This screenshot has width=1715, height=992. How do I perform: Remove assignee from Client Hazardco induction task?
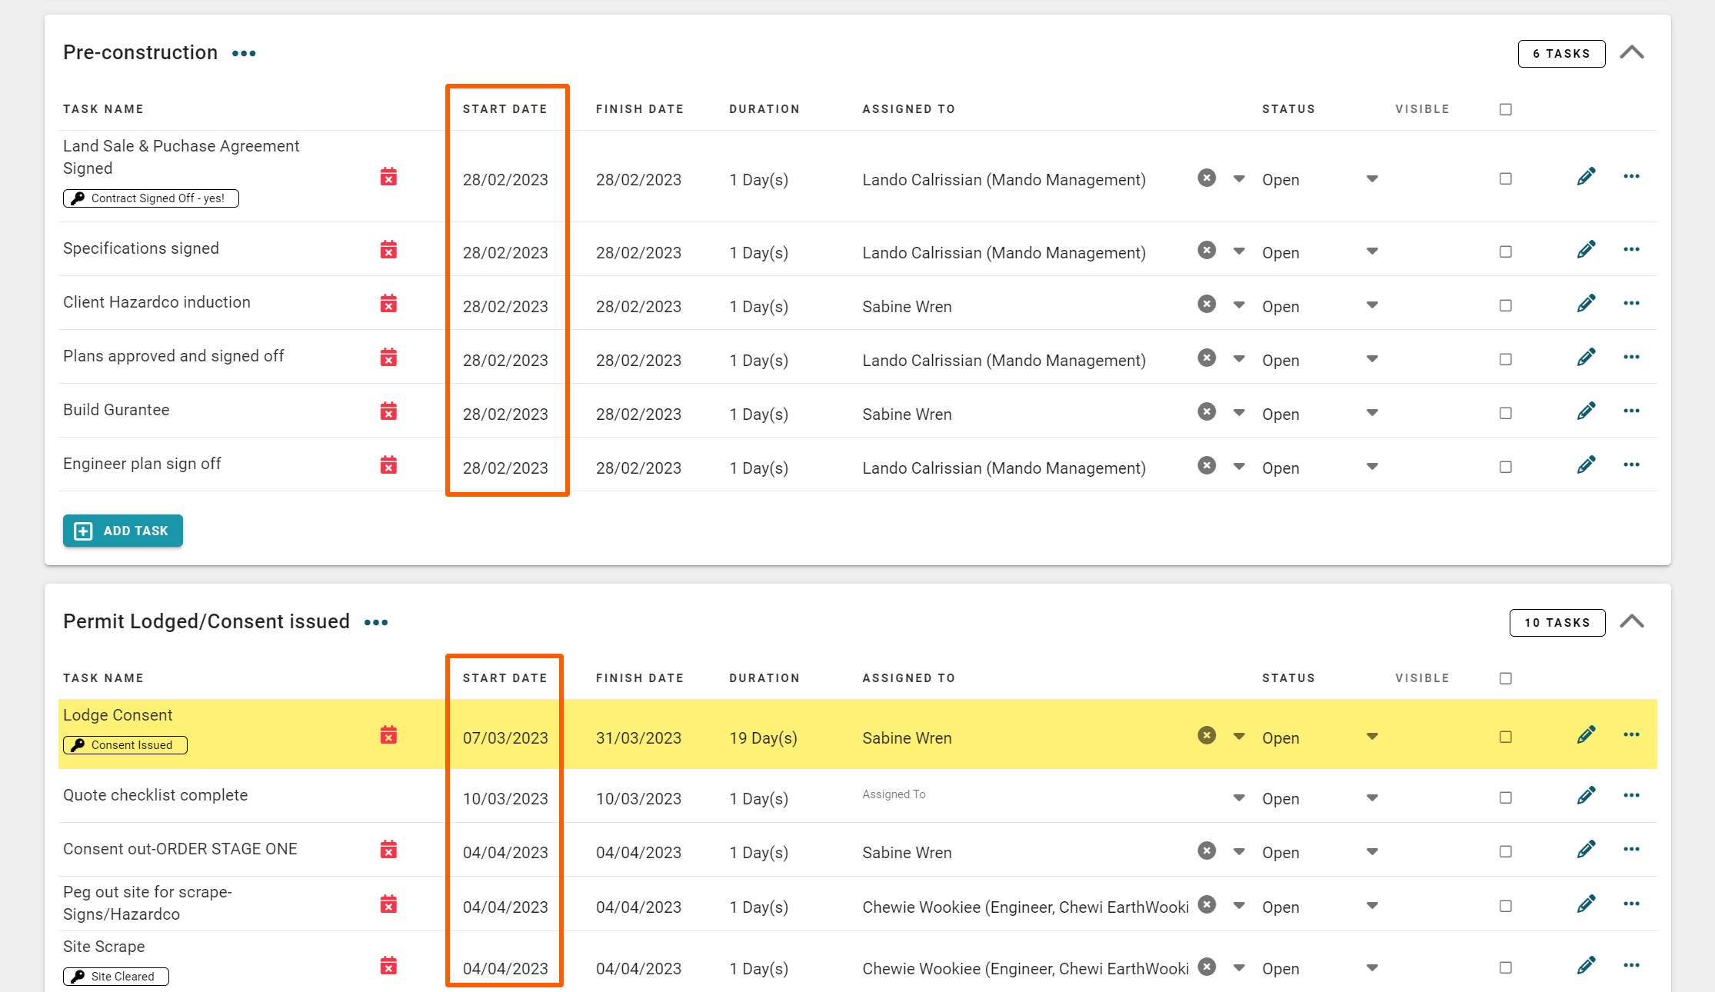point(1207,305)
